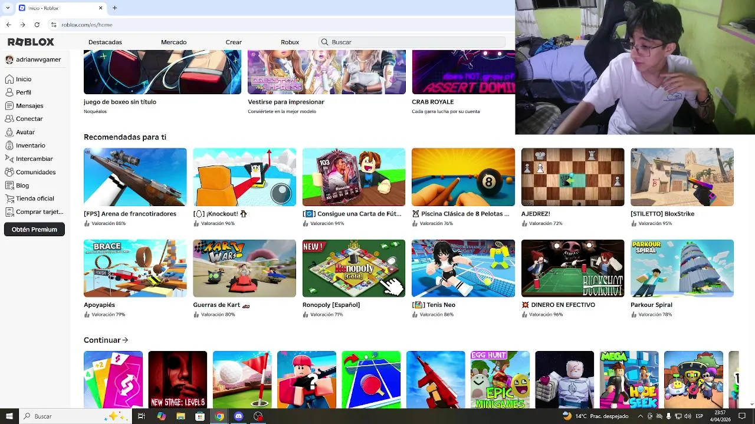The width and height of the screenshot is (755, 424).
Task: Open the Comunidades icon in sidebar
Action: pyautogui.click(x=9, y=172)
